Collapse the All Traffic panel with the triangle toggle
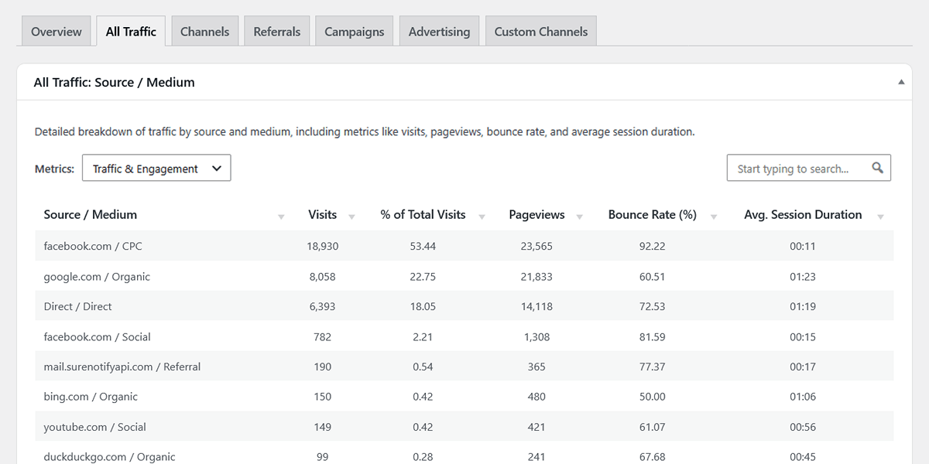 pyautogui.click(x=901, y=82)
